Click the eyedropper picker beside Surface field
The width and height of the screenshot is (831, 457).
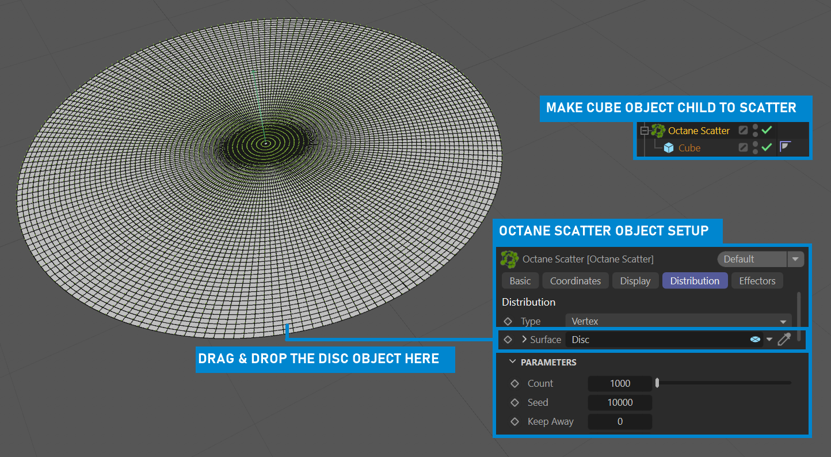click(x=784, y=340)
